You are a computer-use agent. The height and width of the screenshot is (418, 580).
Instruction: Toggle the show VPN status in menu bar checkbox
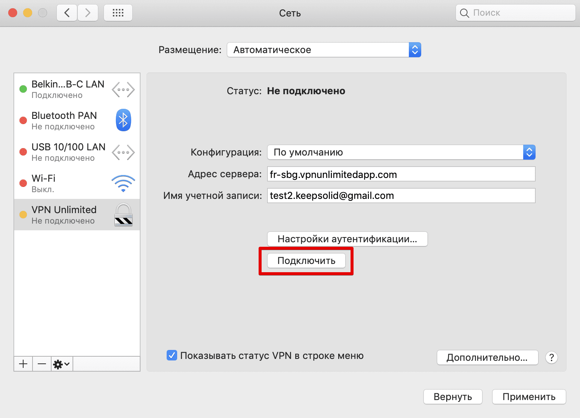(x=172, y=356)
